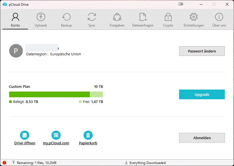The height and width of the screenshot is (166, 234).
Task: Click the Upgrade button
Action: pyautogui.click(x=202, y=94)
